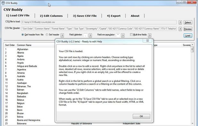This screenshot has height=126, width=198.
Task: Click the Preview button
Action: (x=188, y=29)
